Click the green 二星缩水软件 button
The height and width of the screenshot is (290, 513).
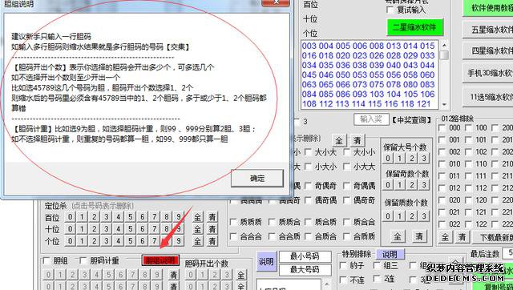[x=415, y=27]
